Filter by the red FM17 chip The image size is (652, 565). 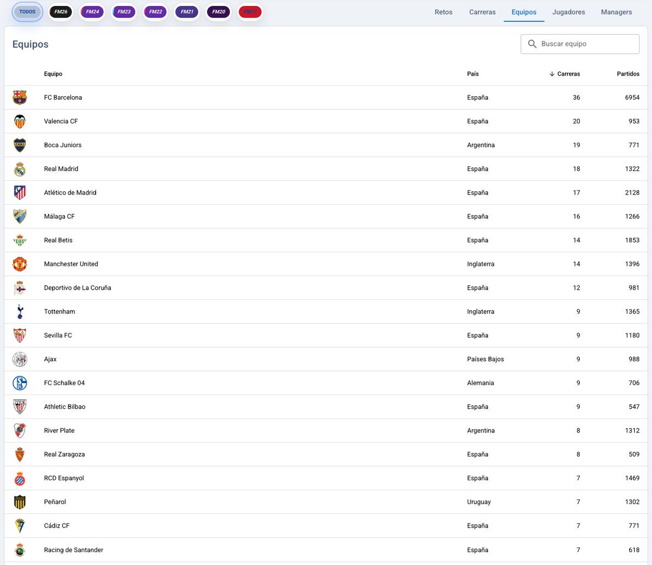coord(250,11)
